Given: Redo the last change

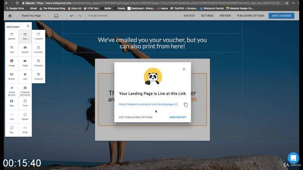Looking at the screenshot, I should [x=80, y=16].
